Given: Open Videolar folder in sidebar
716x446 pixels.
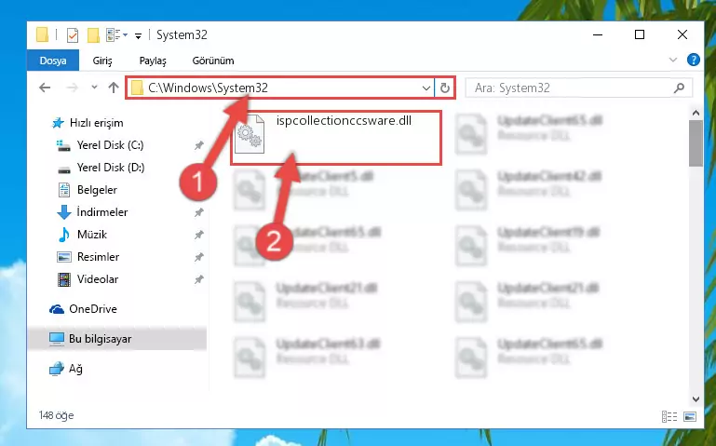Looking at the screenshot, I should (x=97, y=279).
